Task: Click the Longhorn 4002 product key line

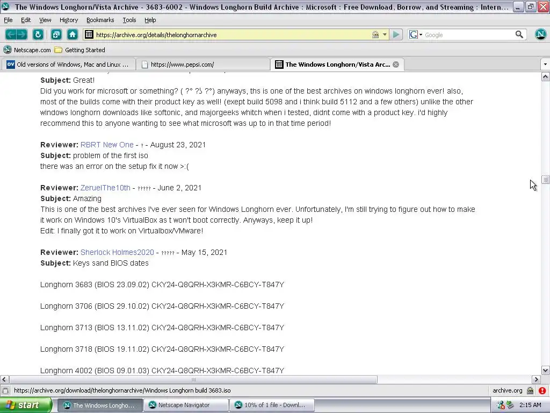Action: 162,371
